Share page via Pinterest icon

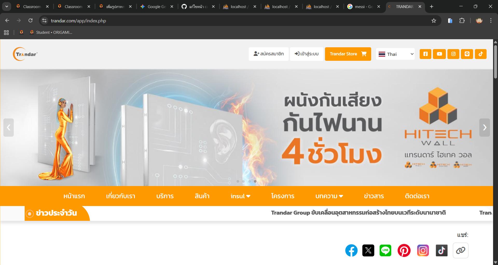[404, 250]
